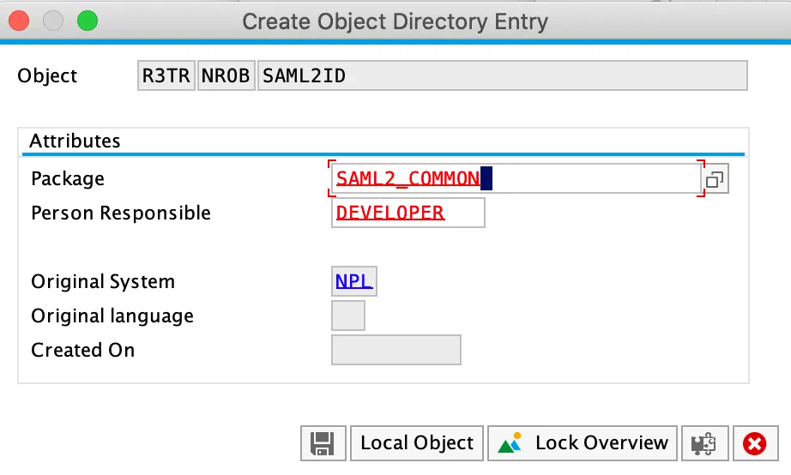Open value help beside Package field
Image resolution: width=791 pixels, height=475 pixels.
coord(715,179)
